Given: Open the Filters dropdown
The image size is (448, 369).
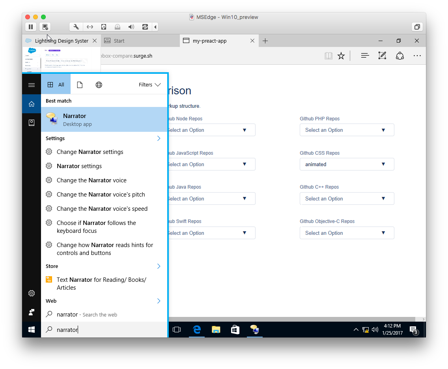Looking at the screenshot, I should click(x=150, y=84).
